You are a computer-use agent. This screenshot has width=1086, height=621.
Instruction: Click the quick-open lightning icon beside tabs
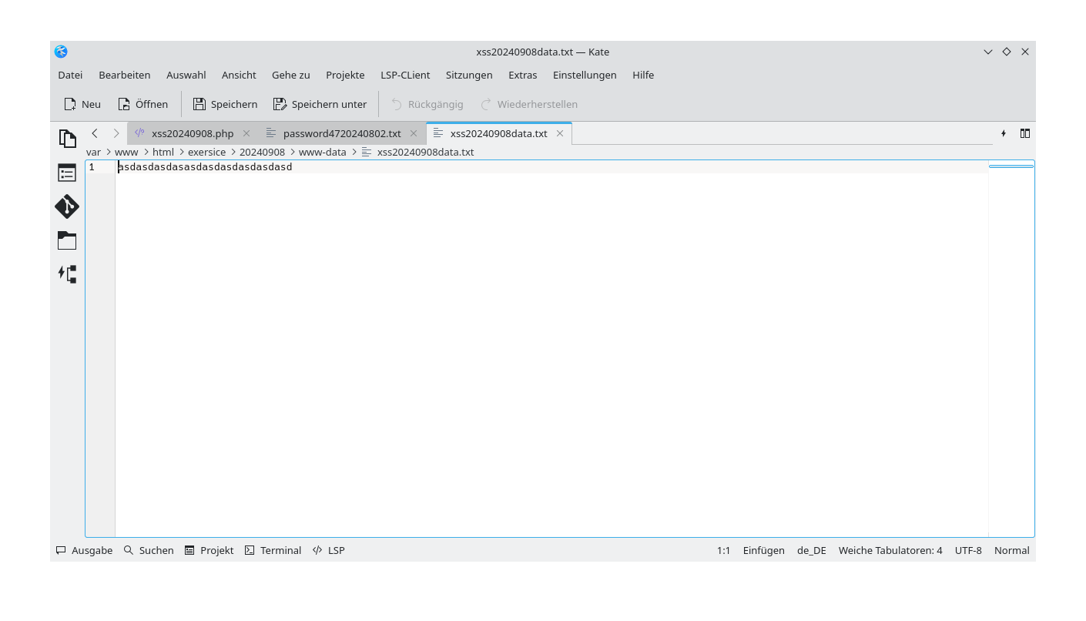coord(1004,133)
